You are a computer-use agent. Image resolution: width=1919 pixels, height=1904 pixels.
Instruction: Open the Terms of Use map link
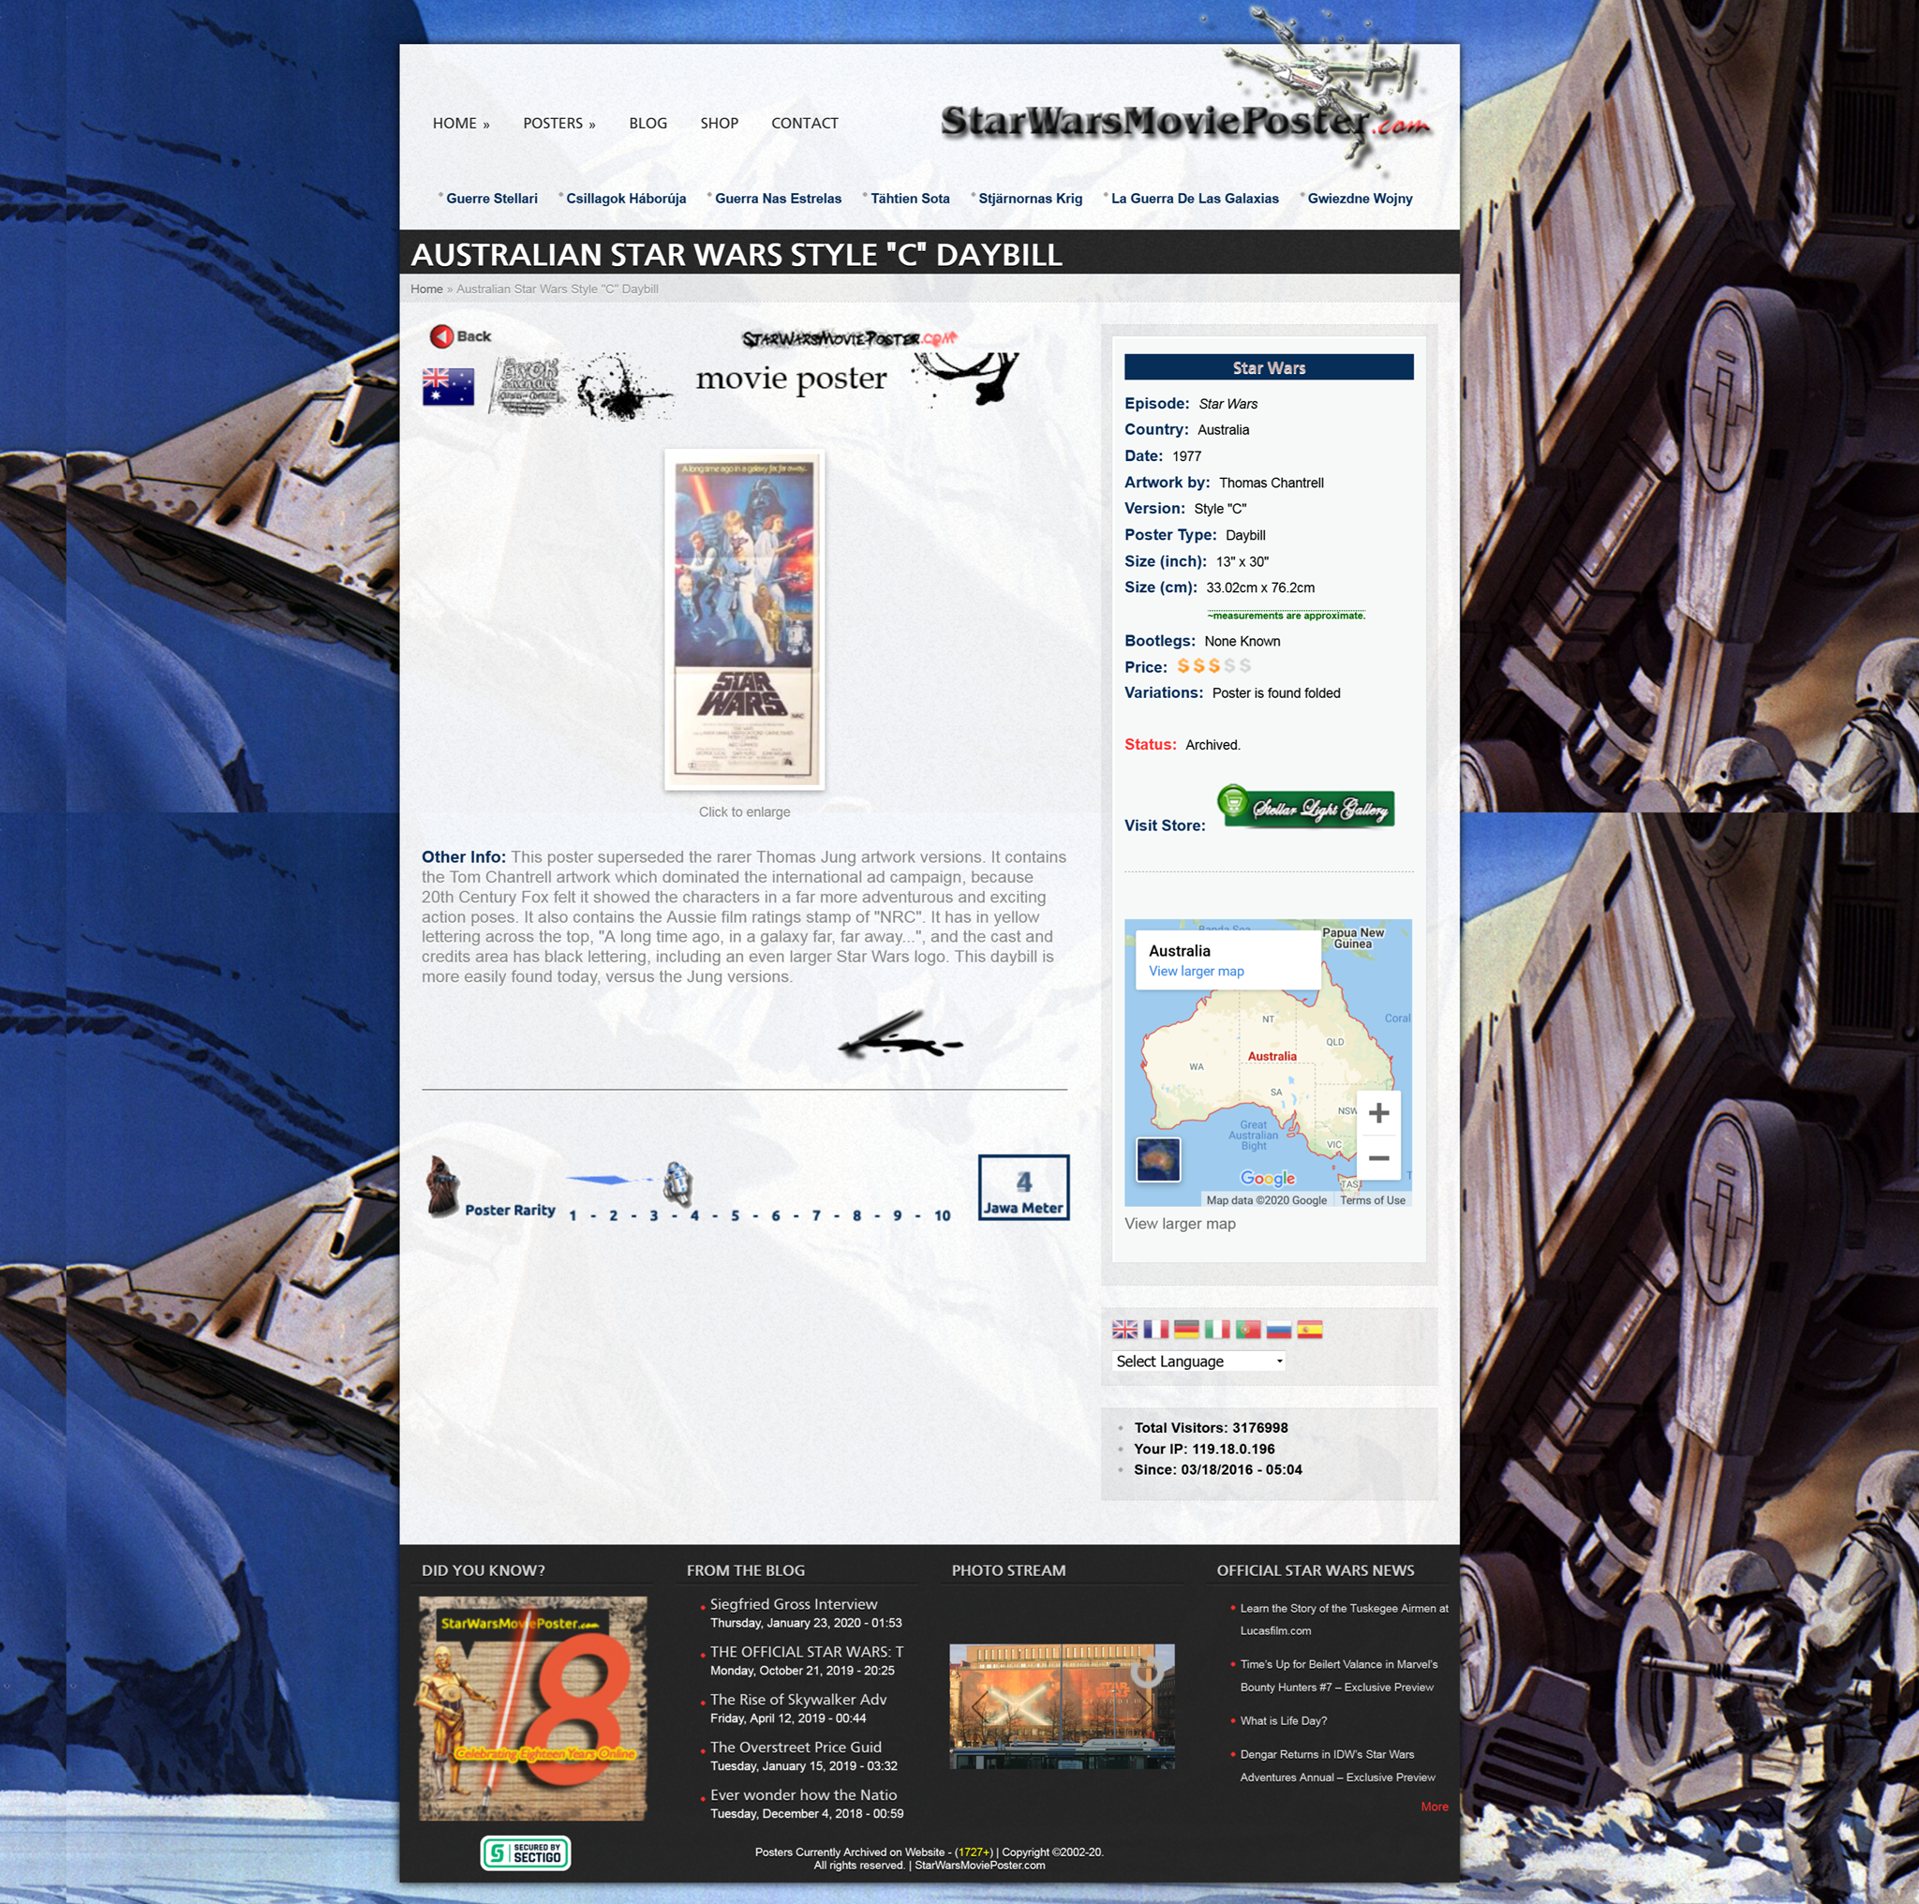click(x=1372, y=1199)
